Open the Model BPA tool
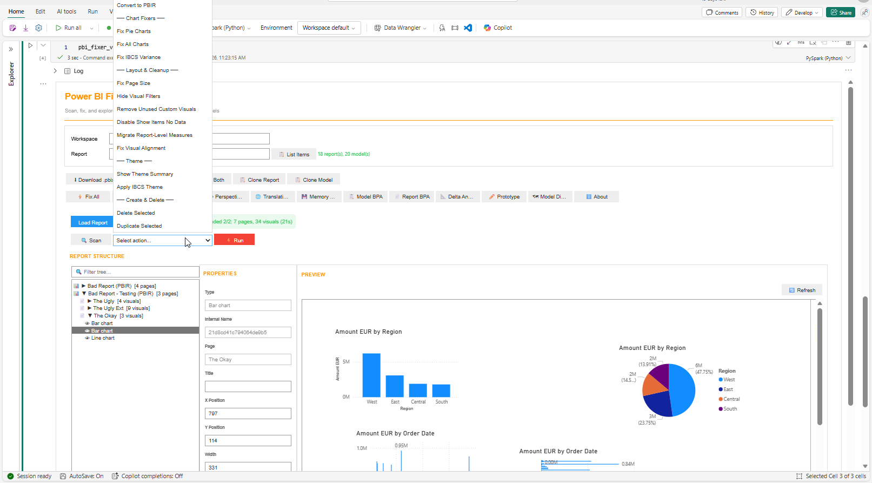Image resolution: width=872 pixels, height=483 pixels. pyautogui.click(x=365, y=197)
